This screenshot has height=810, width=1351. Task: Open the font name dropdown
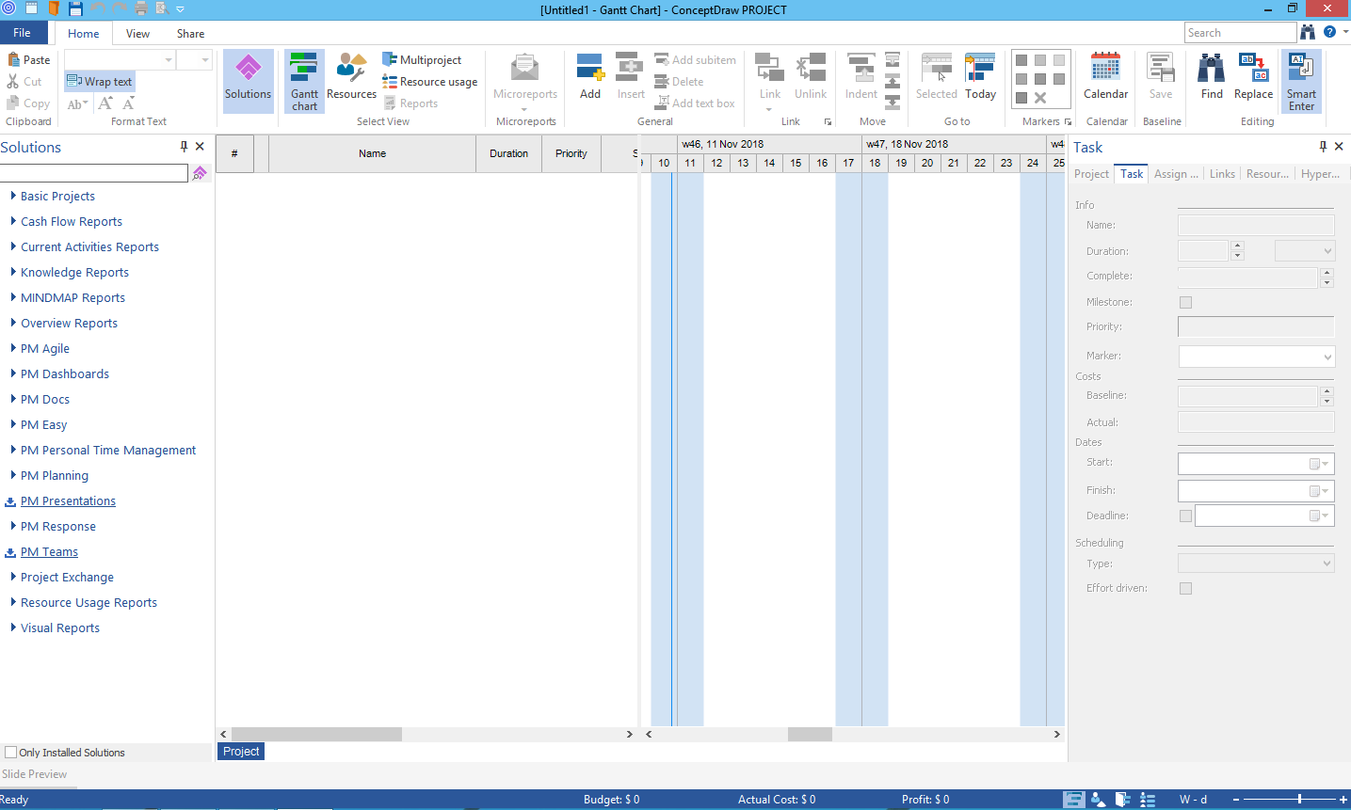tap(169, 60)
